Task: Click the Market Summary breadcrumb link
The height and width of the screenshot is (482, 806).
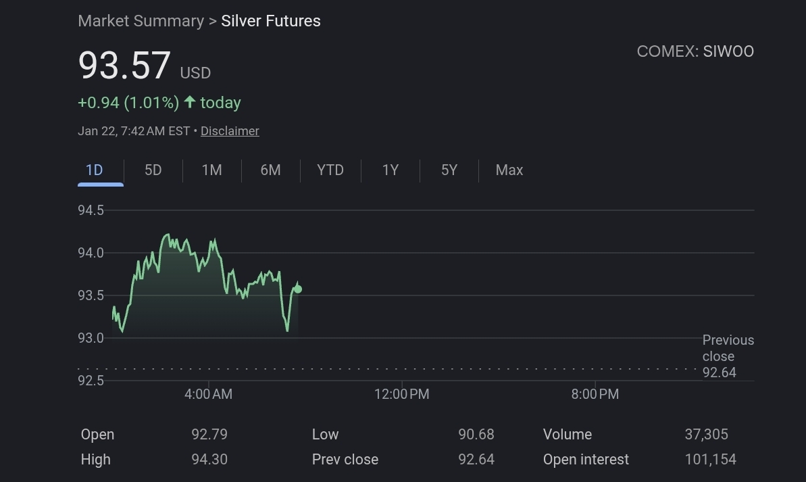Action: pos(141,21)
